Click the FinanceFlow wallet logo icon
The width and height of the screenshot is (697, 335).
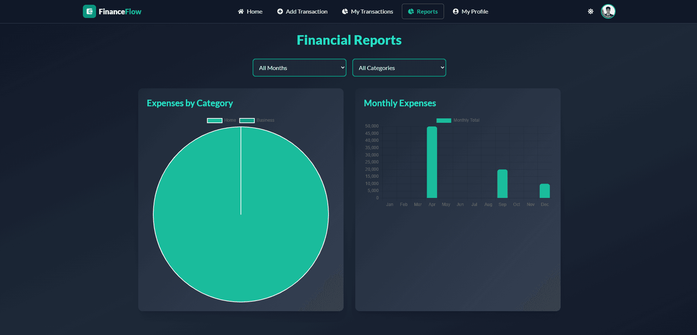pyautogui.click(x=89, y=11)
